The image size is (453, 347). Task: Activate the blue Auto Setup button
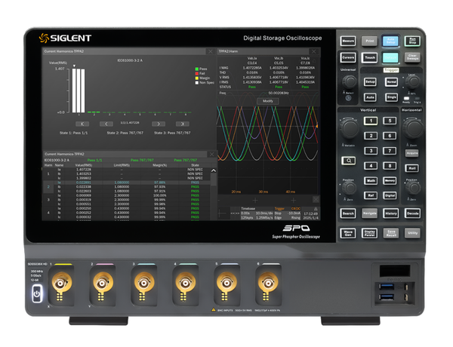click(390, 41)
